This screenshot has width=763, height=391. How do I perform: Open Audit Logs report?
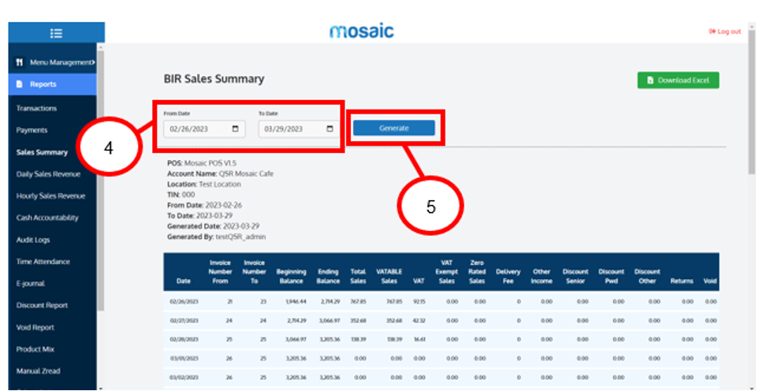click(x=33, y=240)
